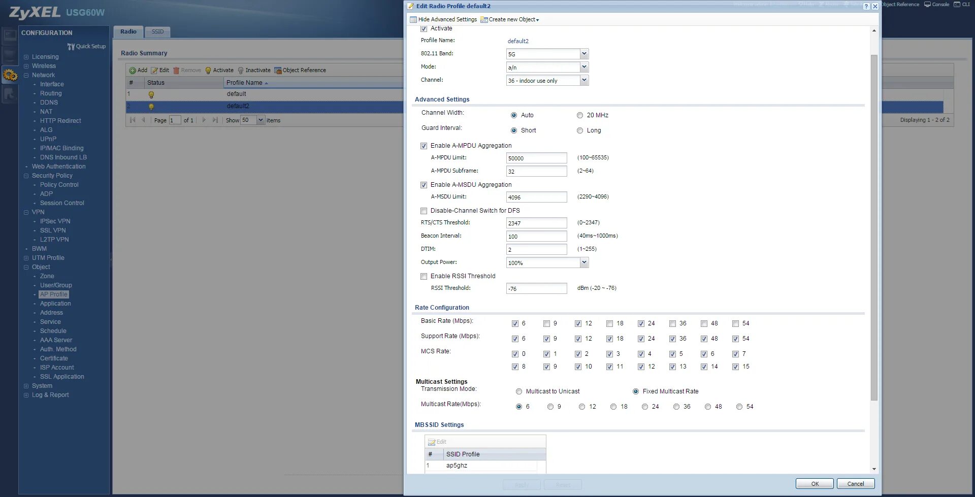Open the Channel selection dropdown

pos(584,80)
